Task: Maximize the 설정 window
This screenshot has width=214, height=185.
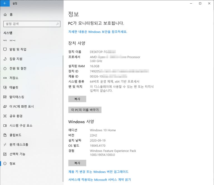Action: click(x=200, y=3)
